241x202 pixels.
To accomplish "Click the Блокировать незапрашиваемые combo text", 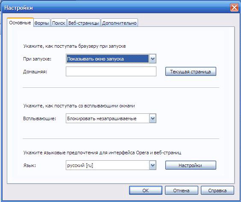I will [102, 118].
